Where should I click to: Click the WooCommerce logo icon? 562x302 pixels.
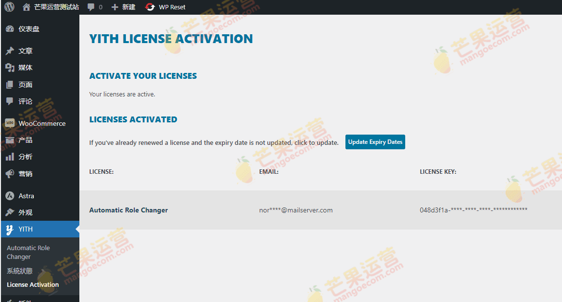click(10, 123)
